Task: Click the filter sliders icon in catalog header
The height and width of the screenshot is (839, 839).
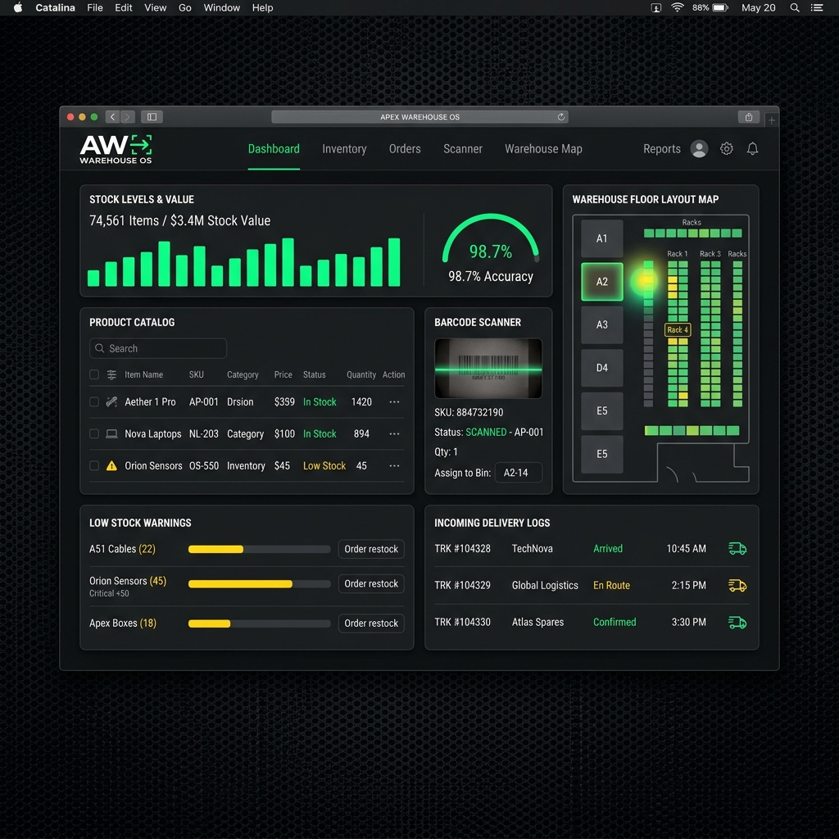Action: [111, 374]
